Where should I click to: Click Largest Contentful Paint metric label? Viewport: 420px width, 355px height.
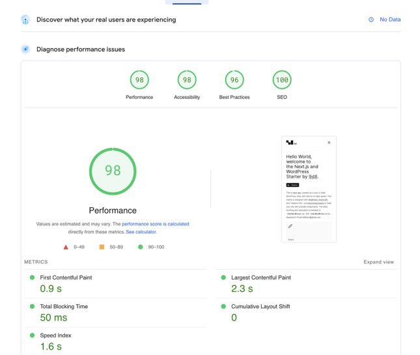pos(261,277)
